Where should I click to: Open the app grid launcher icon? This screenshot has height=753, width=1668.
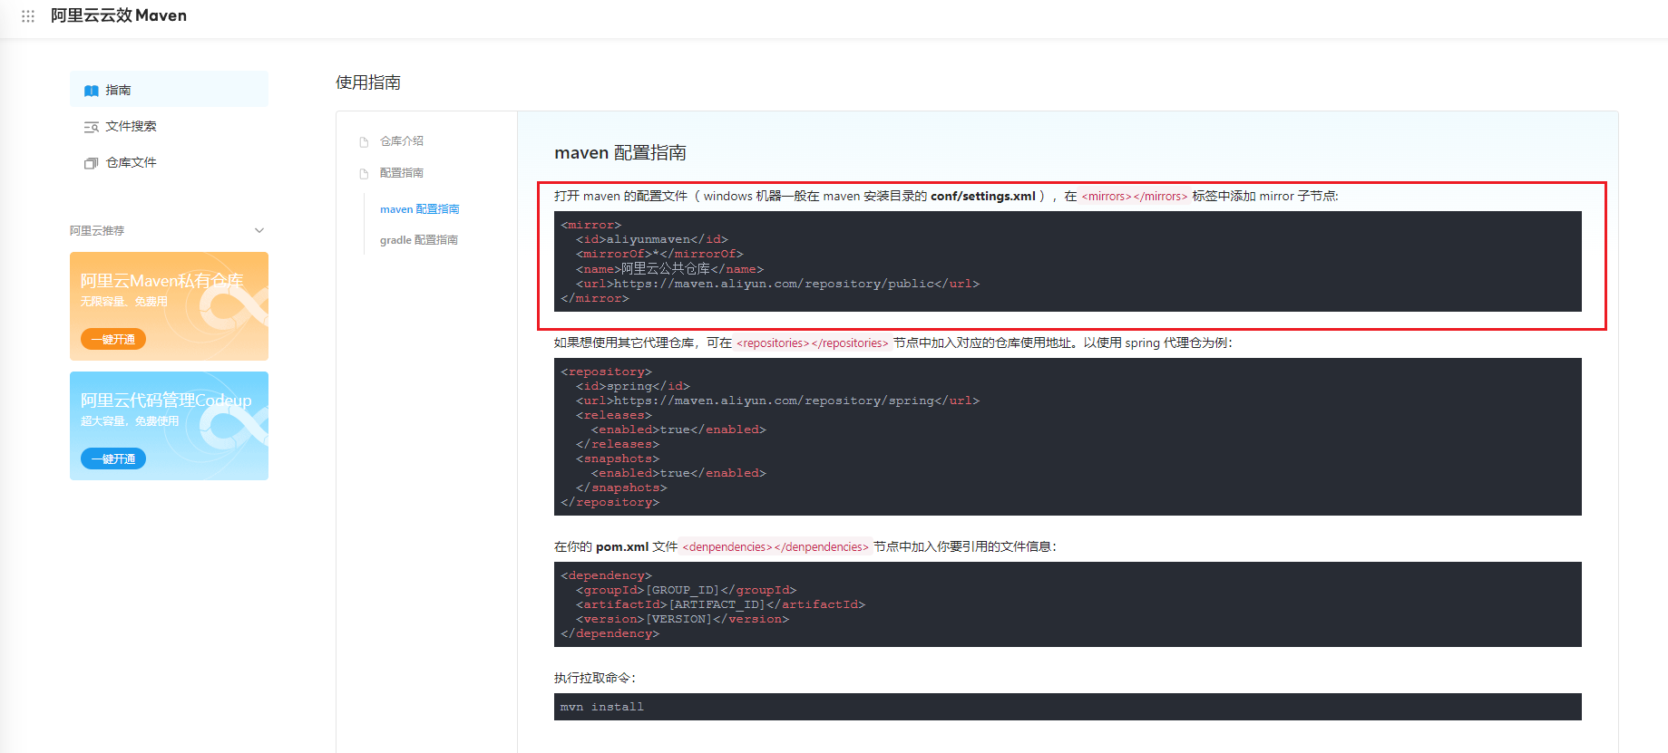[x=28, y=16]
